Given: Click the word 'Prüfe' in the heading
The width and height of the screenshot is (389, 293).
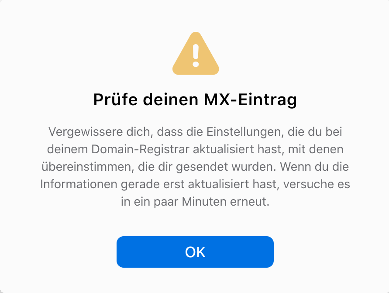Looking at the screenshot, I should 115,99.
